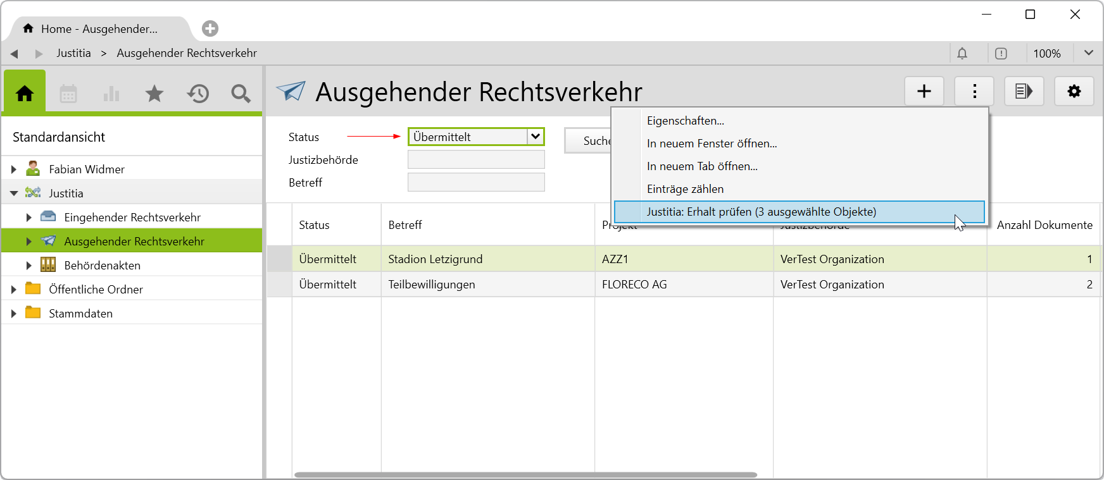This screenshot has width=1104, height=480.
Task: Select row marker of Stadion Letzigrund
Action: coord(279,259)
